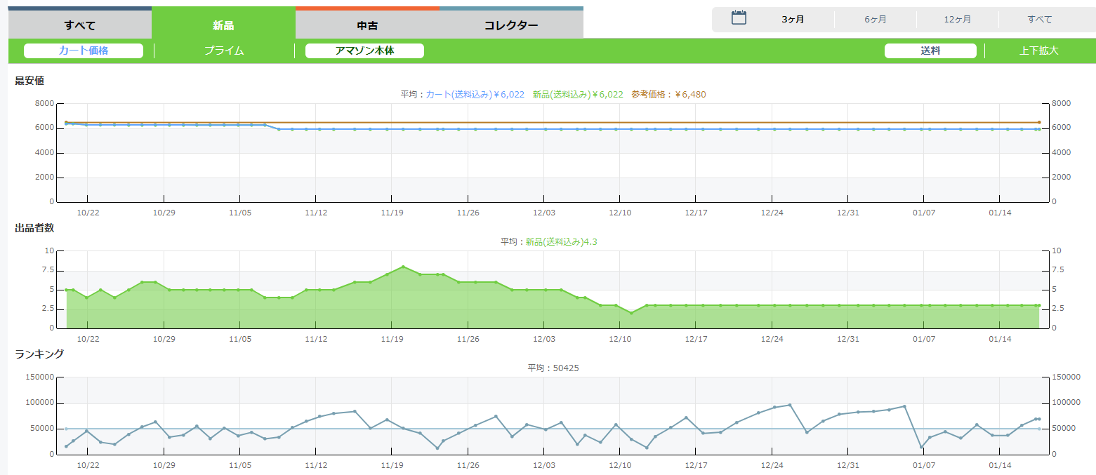
Task: Switch to the すべて condition tab
Action: tap(79, 26)
